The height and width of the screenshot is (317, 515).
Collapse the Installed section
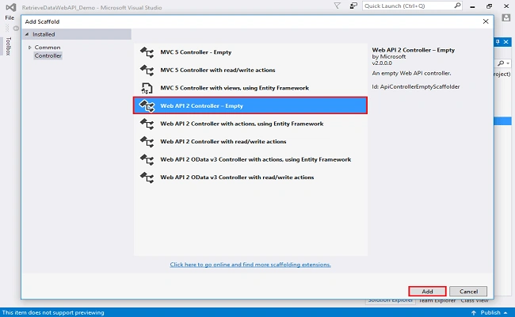[x=27, y=34]
